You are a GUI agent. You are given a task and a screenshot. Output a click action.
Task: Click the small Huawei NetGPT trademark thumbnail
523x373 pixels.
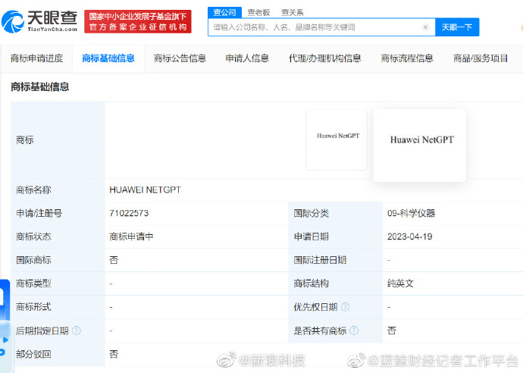[337, 139]
